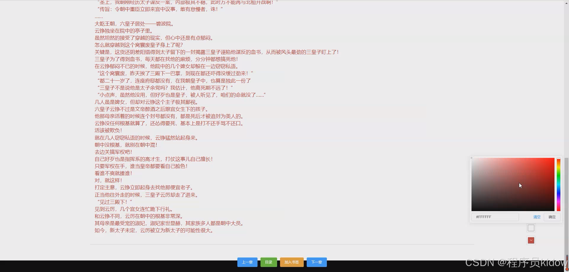Click the #FFFFFF hex color input field
The height and width of the screenshot is (272, 569).
pos(494,217)
